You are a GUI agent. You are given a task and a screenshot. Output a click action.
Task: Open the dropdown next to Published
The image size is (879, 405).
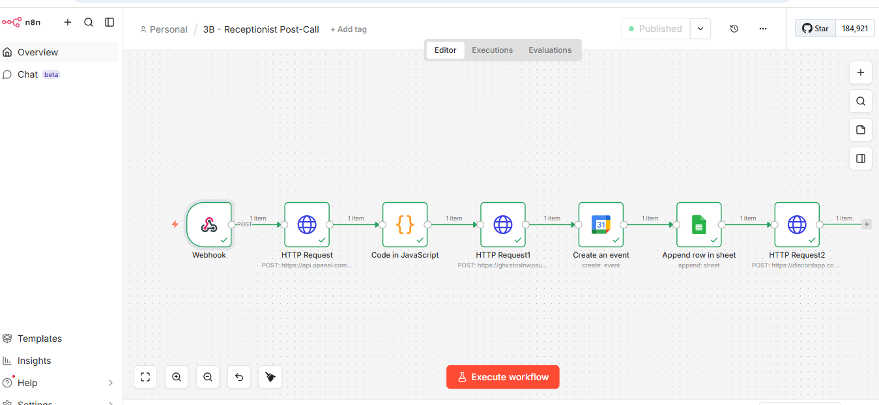point(700,29)
